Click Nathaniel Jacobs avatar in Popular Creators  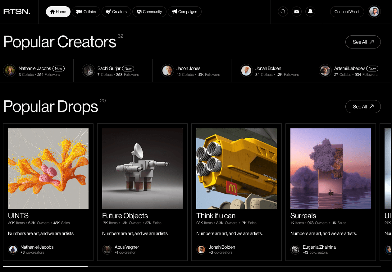pos(10,71)
